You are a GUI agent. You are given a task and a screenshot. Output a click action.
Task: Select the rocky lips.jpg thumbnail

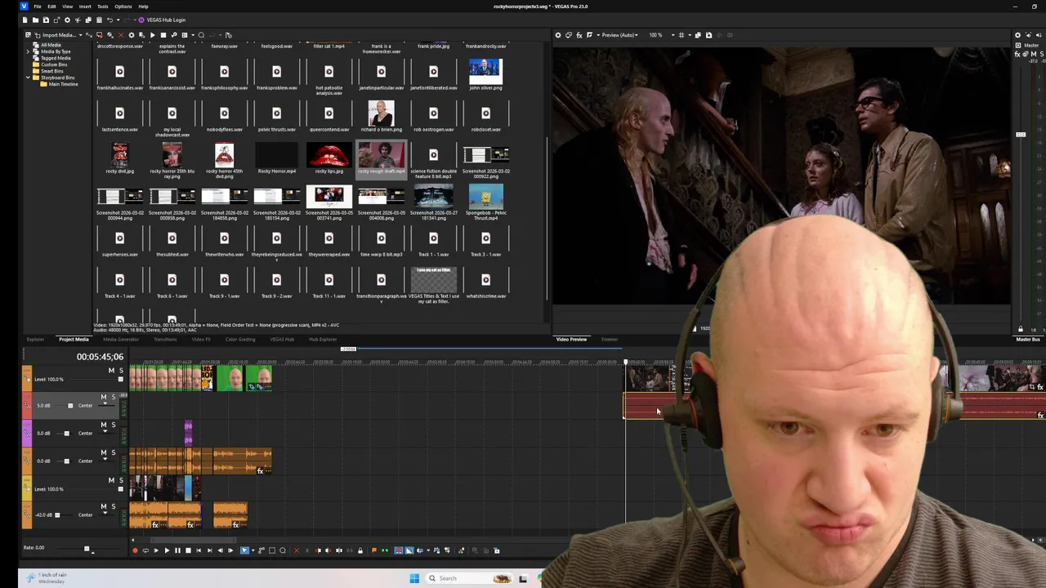click(329, 154)
